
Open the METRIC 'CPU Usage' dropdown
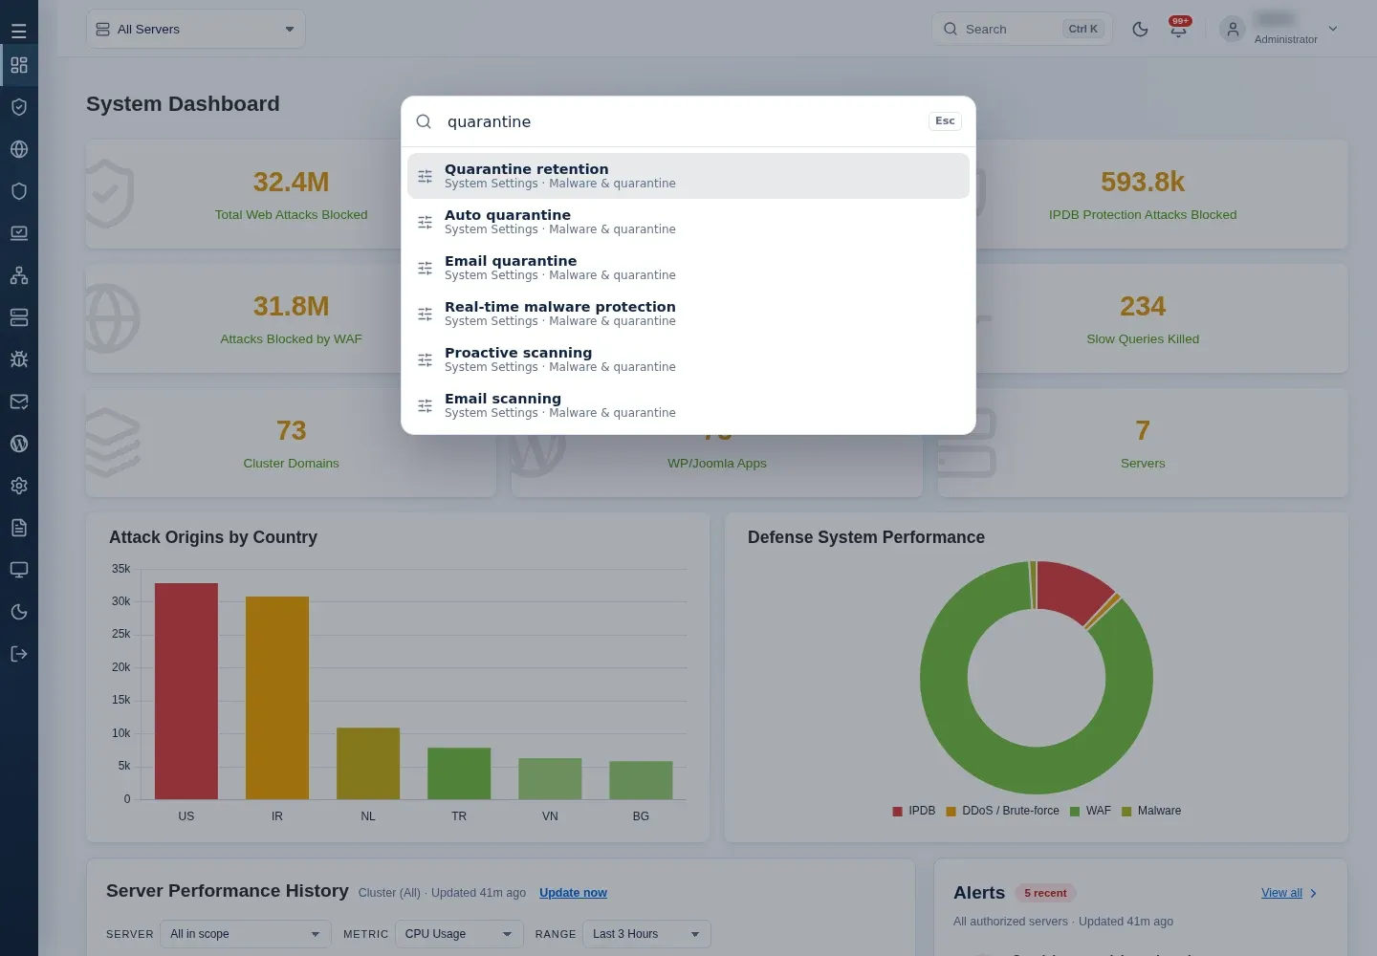(460, 934)
